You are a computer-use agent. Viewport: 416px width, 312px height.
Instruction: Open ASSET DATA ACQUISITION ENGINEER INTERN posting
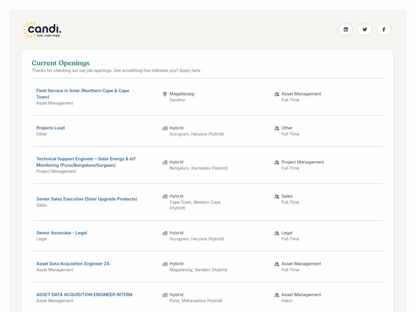84,295
